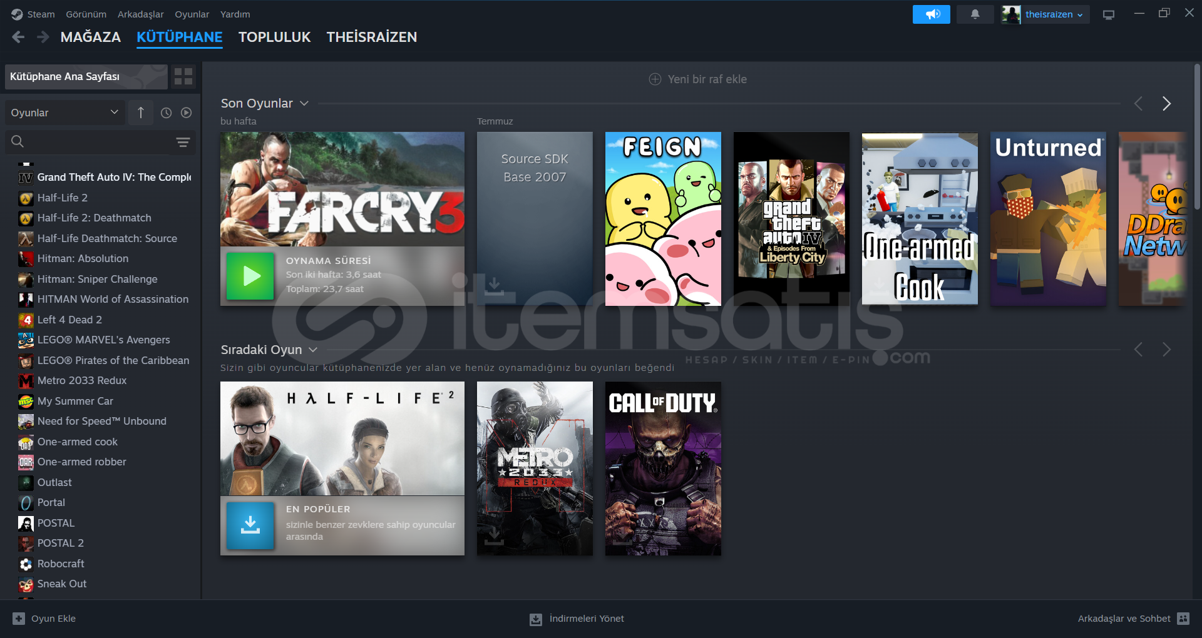Click the main page vertical scrollbar
The width and height of the screenshot is (1202, 638).
coord(1197,136)
